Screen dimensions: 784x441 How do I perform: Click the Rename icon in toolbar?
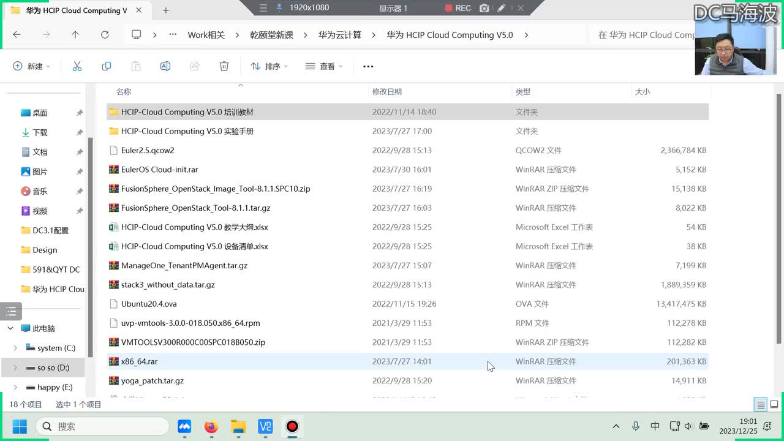(x=165, y=66)
